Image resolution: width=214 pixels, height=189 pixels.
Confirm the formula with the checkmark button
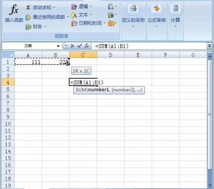tap(79, 46)
